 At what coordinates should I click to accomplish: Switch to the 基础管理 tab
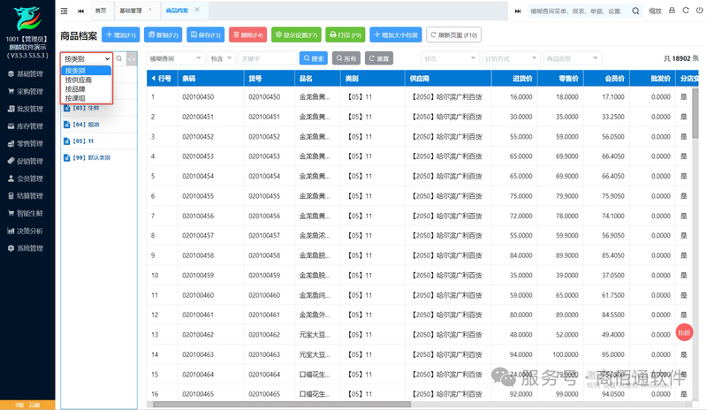point(130,11)
